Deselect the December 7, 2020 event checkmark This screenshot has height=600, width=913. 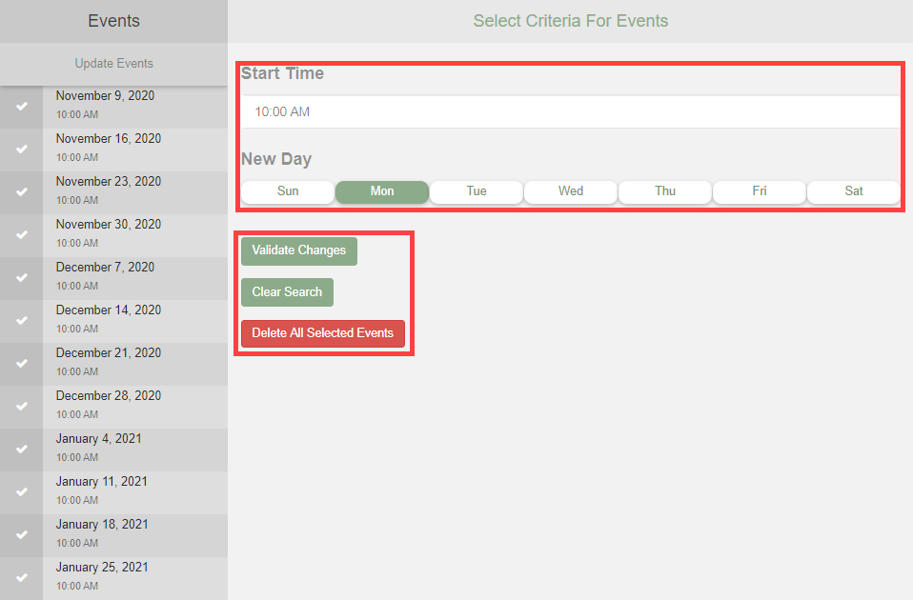click(22, 277)
